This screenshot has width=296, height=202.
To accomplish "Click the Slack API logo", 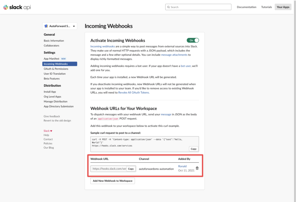I will [x=17, y=7].
